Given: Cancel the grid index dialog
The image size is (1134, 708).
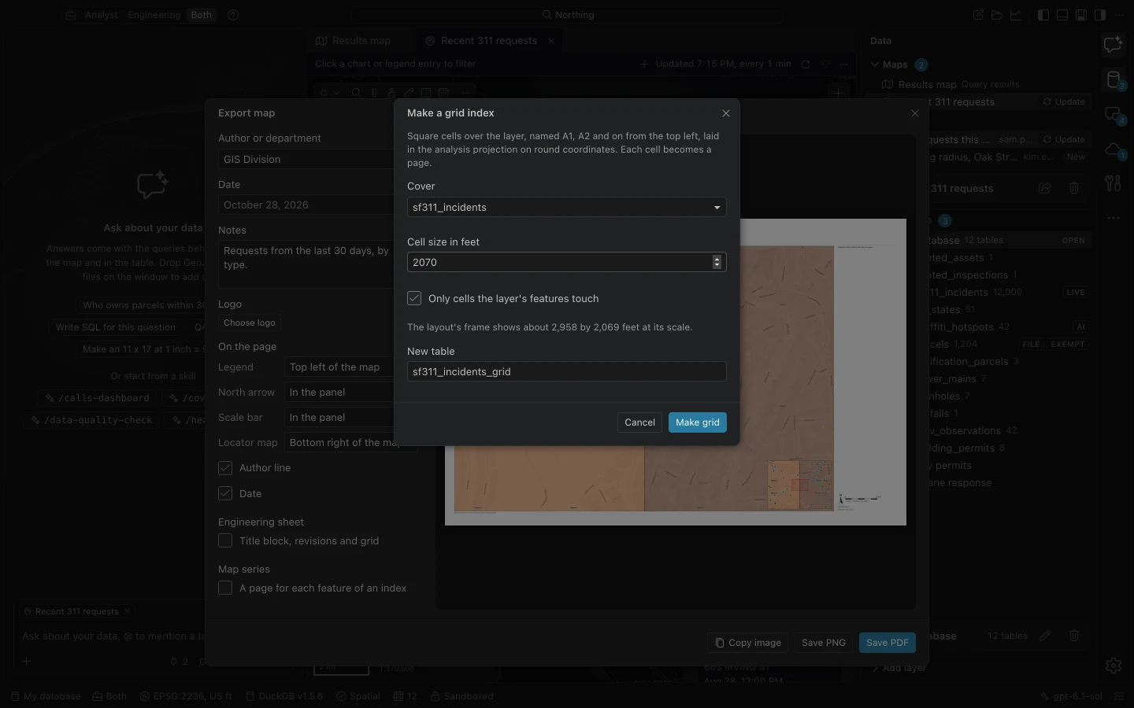Looking at the screenshot, I should point(639,422).
